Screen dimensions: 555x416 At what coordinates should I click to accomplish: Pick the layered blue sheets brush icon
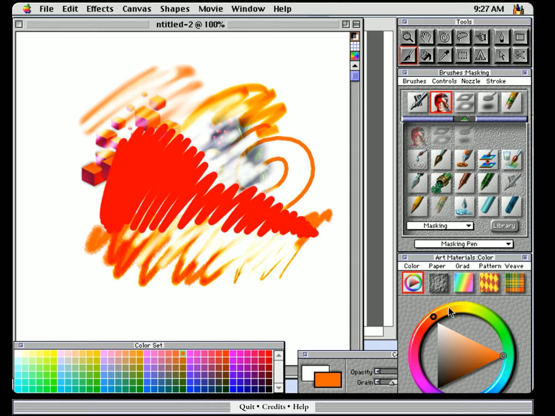coord(488,159)
